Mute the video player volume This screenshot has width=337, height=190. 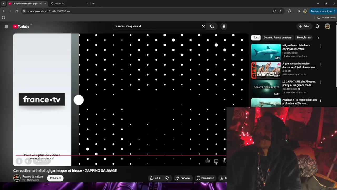(x=28, y=161)
